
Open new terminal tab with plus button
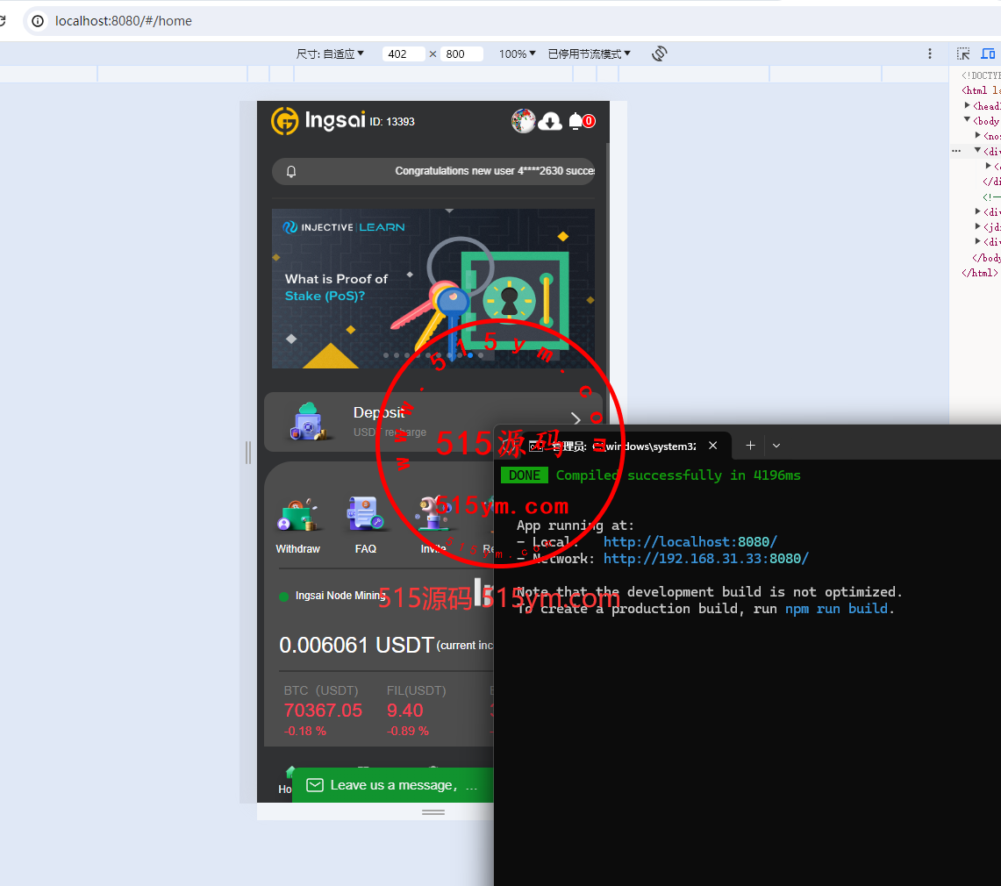click(x=750, y=446)
